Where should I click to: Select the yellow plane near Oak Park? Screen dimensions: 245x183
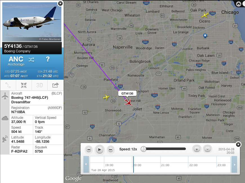(x=205, y=15)
